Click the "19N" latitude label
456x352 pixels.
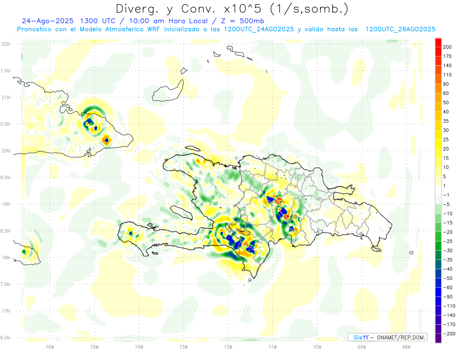[x=6, y=204]
